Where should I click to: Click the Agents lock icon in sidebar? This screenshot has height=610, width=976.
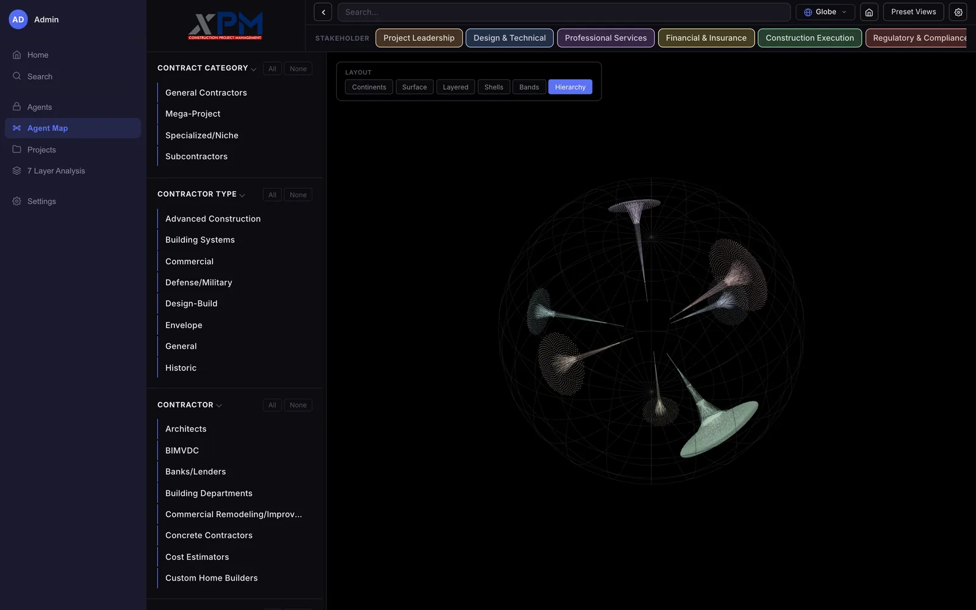17,107
